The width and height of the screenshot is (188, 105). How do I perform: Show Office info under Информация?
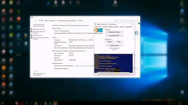pos(119,42)
